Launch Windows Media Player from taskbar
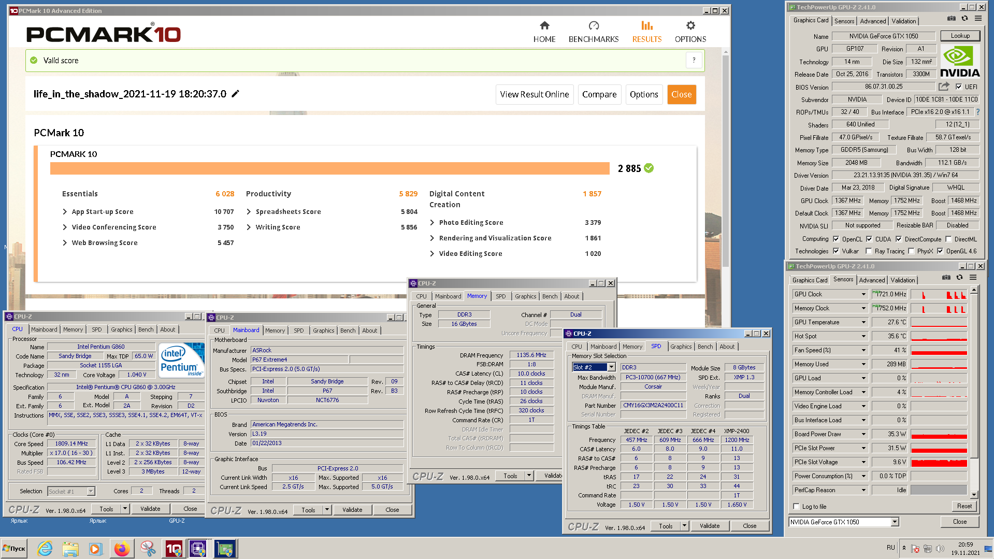 point(95,549)
